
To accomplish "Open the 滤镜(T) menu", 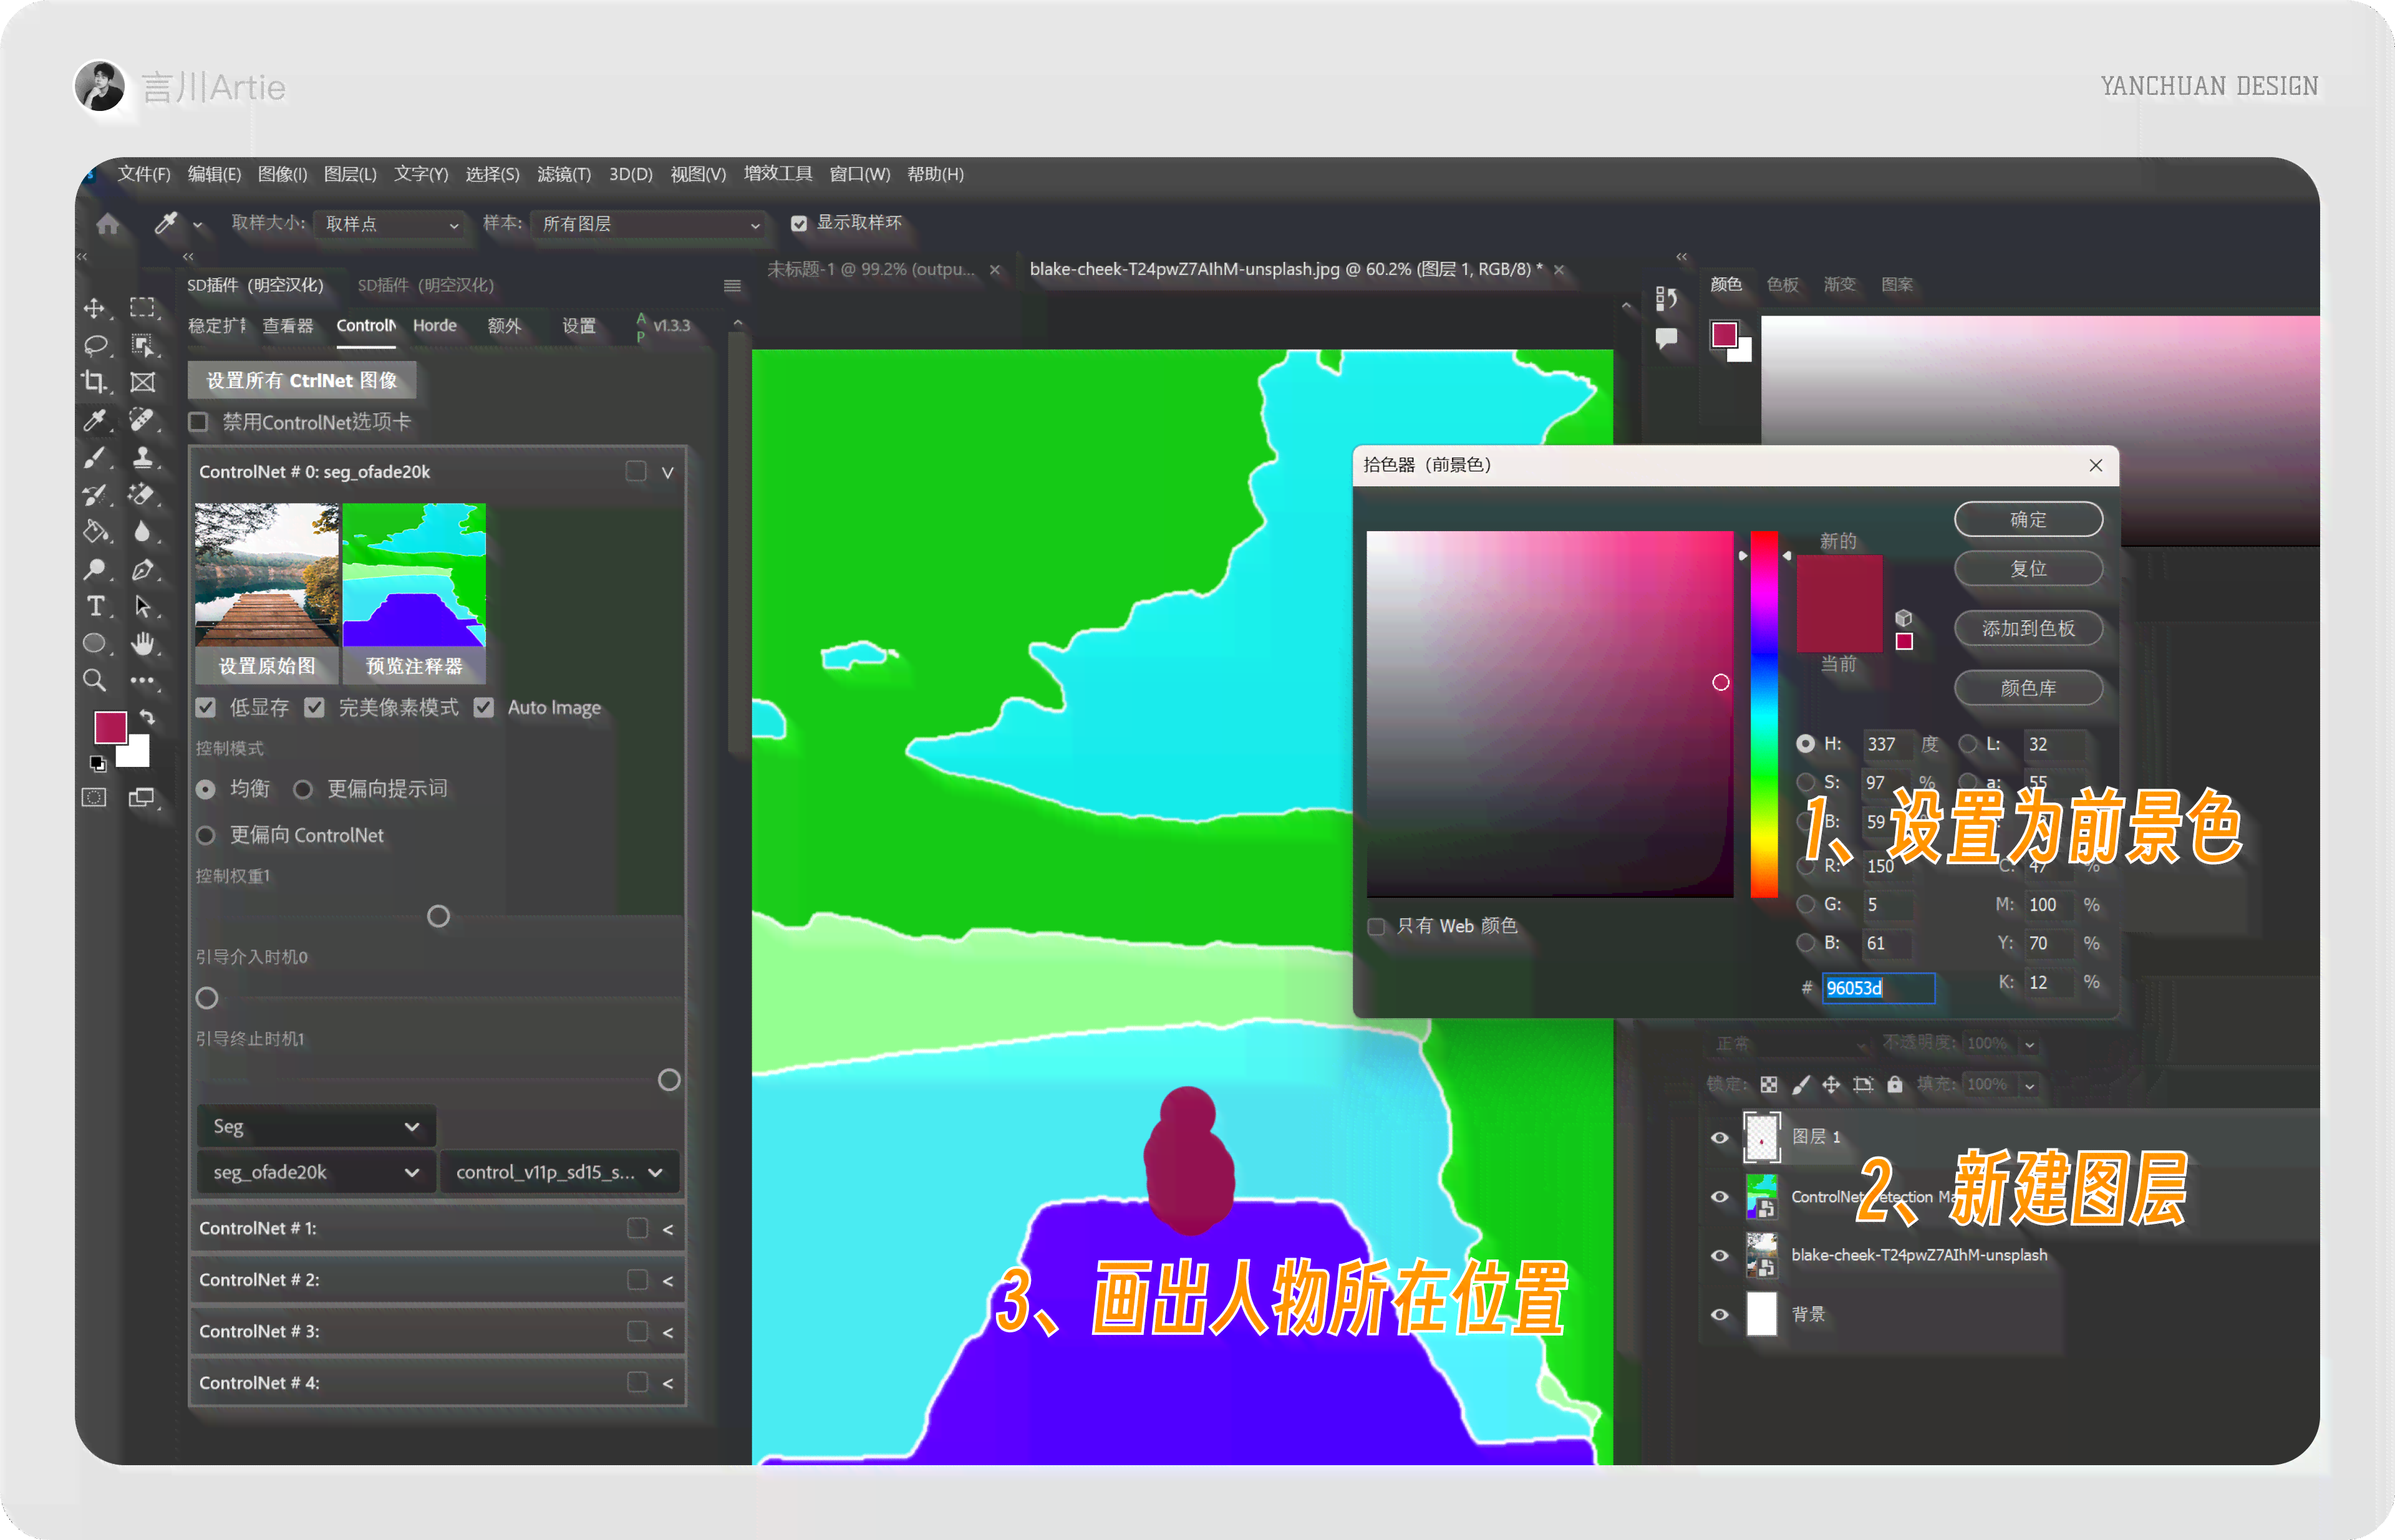I will (x=564, y=174).
